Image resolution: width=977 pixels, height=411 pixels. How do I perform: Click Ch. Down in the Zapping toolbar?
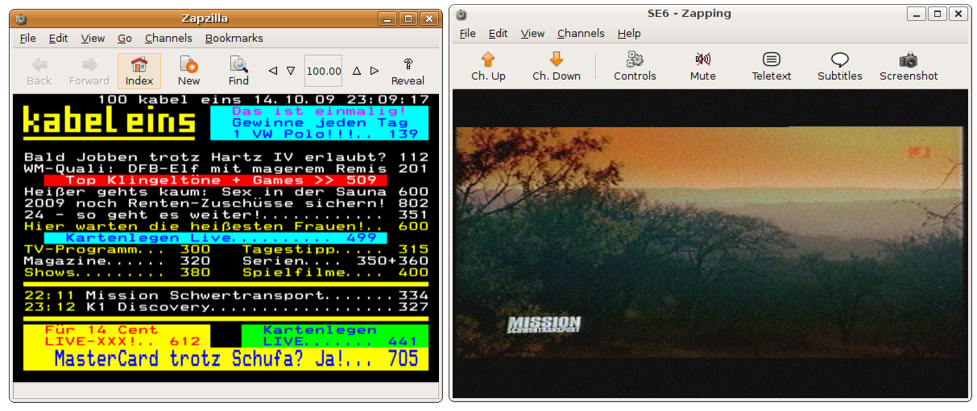coord(557,67)
